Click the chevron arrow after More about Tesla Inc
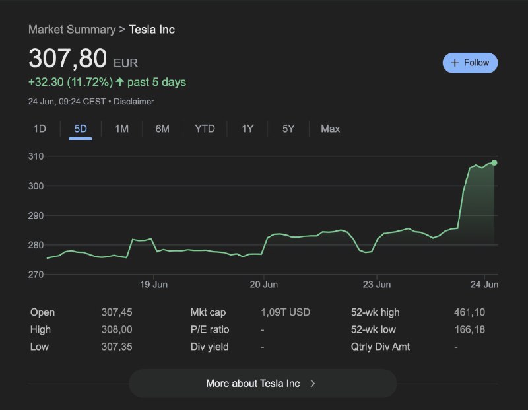The width and height of the screenshot is (528, 410). [x=313, y=384]
